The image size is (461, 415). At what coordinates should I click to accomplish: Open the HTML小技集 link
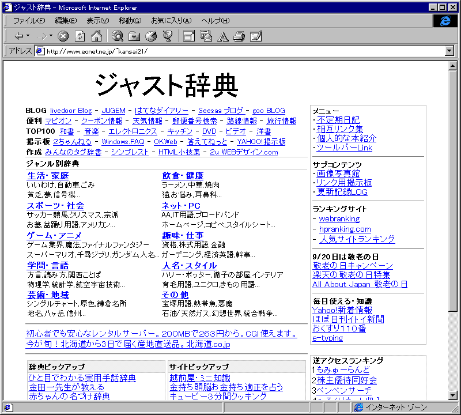pyautogui.click(x=179, y=152)
